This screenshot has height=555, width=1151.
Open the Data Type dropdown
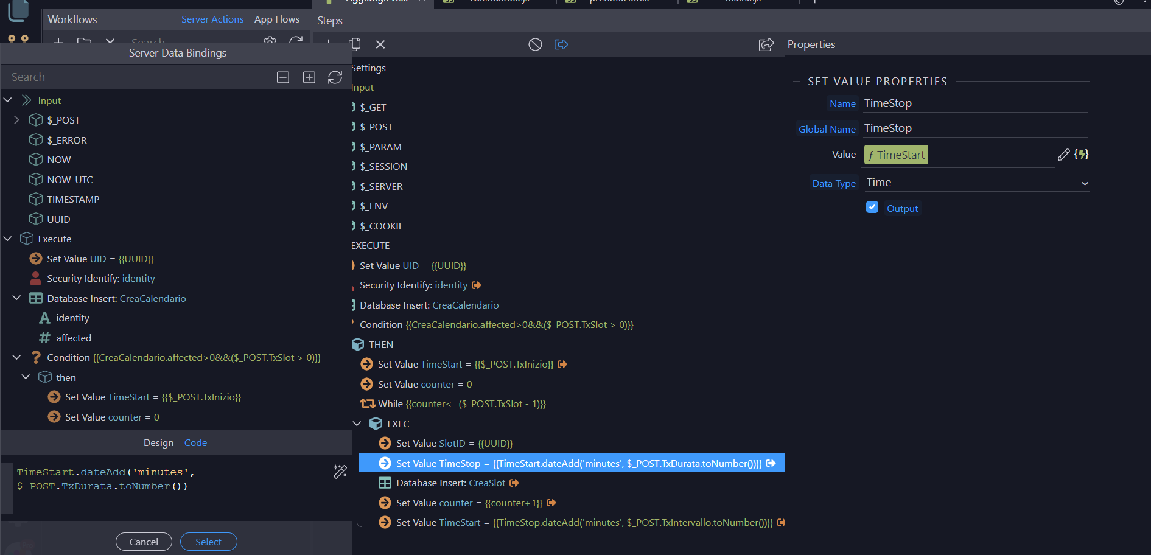pos(977,183)
